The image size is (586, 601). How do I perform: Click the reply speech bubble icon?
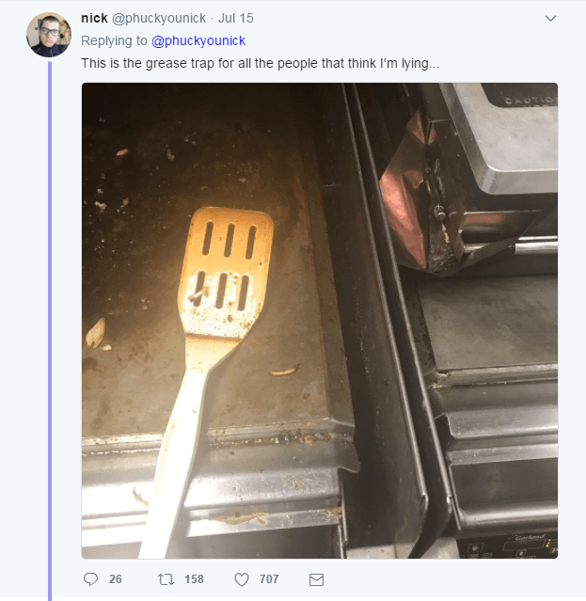tap(91, 579)
